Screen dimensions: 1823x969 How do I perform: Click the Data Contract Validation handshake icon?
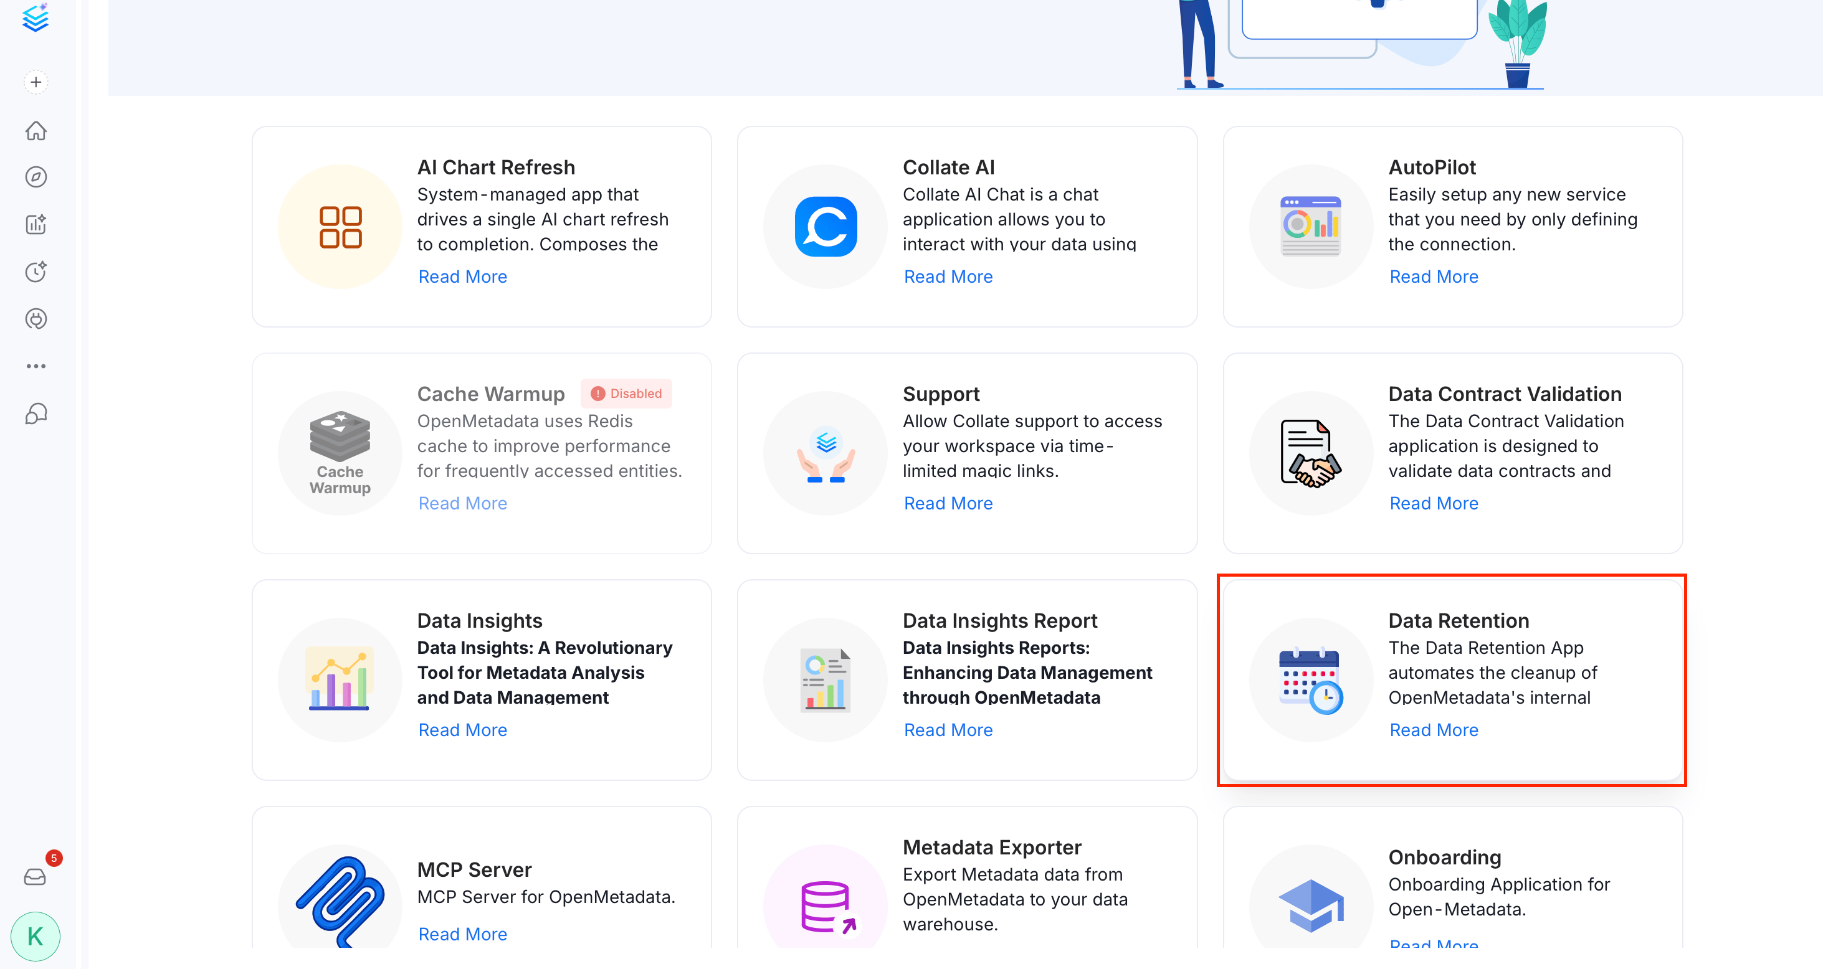click(x=1311, y=453)
